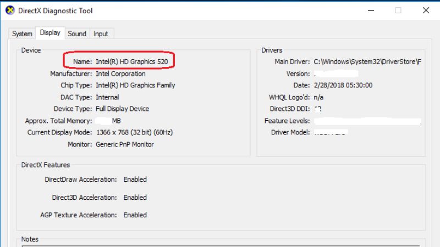Viewport: 440px width, 247px height.
Task: Select the Display tab
Action: click(x=50, y=33)
